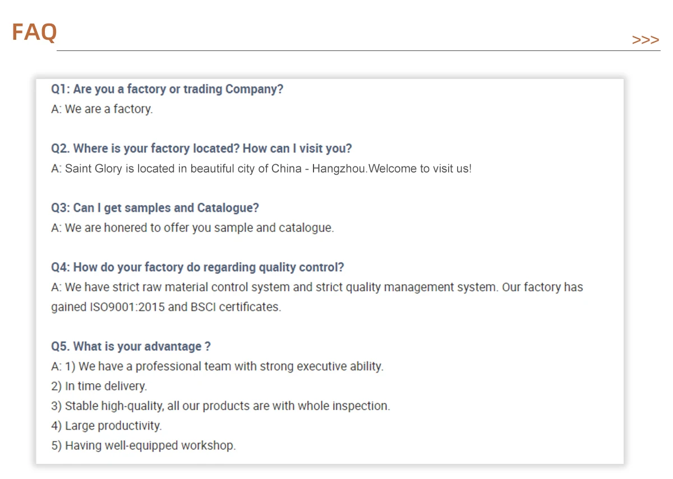673x479 pixels.
Task: Click the answer "We are a factory."
Action: click(102, 109)
